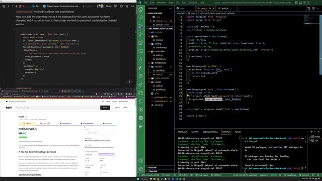The height and width of the screenshot is (181, 322).
Task: Open the Accounts icon in the activity bar
Action: pyautogui.click(x=141, y=160)
